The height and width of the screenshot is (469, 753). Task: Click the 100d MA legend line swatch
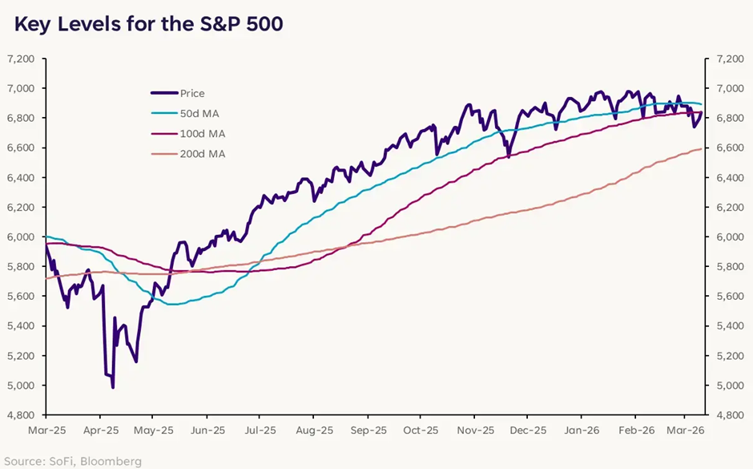[x=164, y=133]
